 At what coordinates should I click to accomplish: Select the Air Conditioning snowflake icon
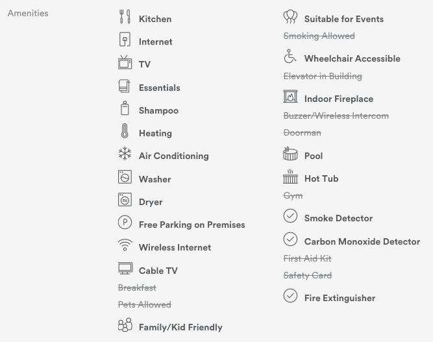(125, 154)
